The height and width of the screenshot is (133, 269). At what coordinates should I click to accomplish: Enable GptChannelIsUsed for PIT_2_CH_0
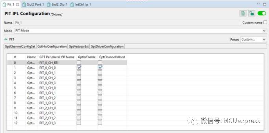(100, 108)
